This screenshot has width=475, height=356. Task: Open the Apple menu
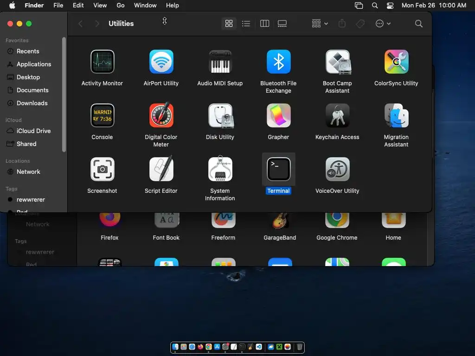click(12, 5)
